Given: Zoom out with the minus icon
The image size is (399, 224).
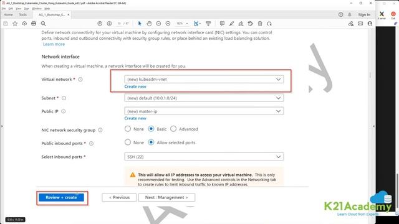Looking at the screenshot, I should [x=158, y=24].
